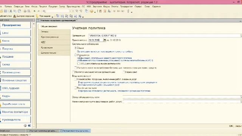The width and height of the screenshot is (242, 136).
Task: Open the calendar toolbar icon
Action: point(105,11)
